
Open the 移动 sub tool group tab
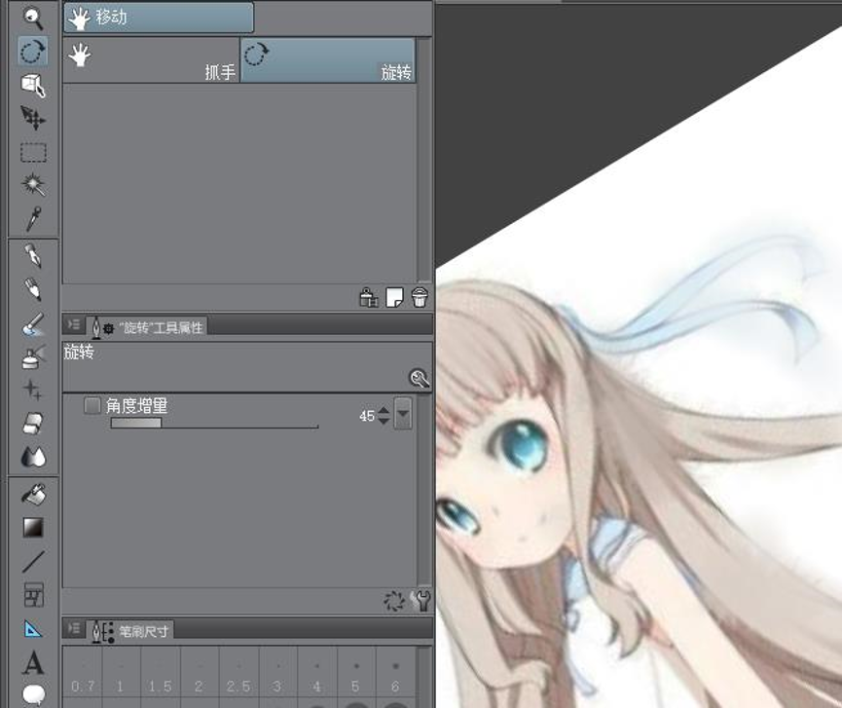coord(159,18)
